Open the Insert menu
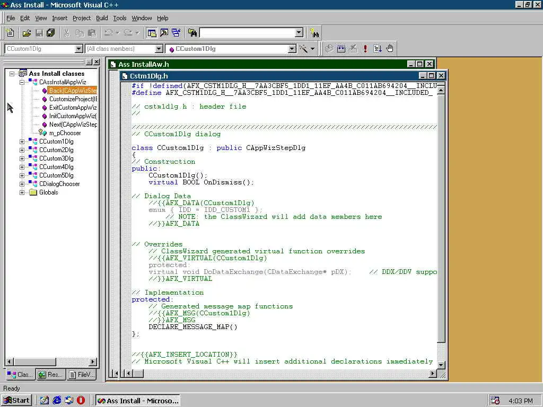 click(x=59, y=18)
